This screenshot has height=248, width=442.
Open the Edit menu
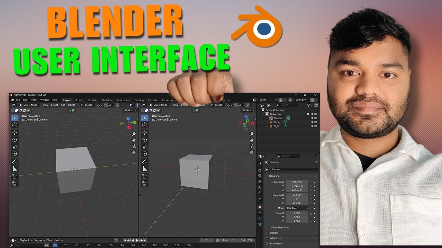(x=25, y=100)
